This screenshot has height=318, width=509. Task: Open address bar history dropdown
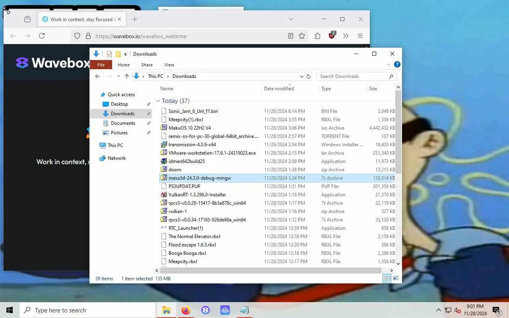pyautogui.click(x=301, y=76)
